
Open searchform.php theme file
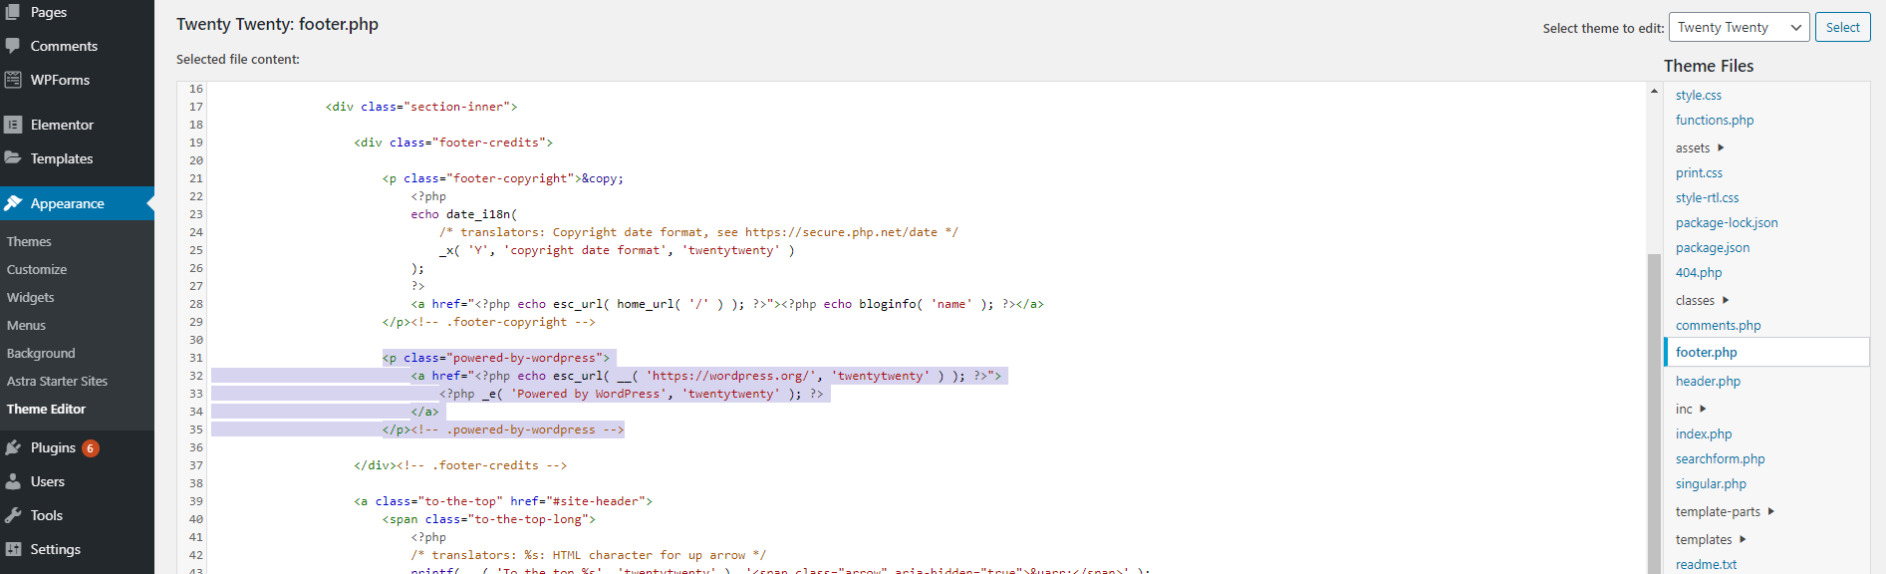coord(1720,458)
